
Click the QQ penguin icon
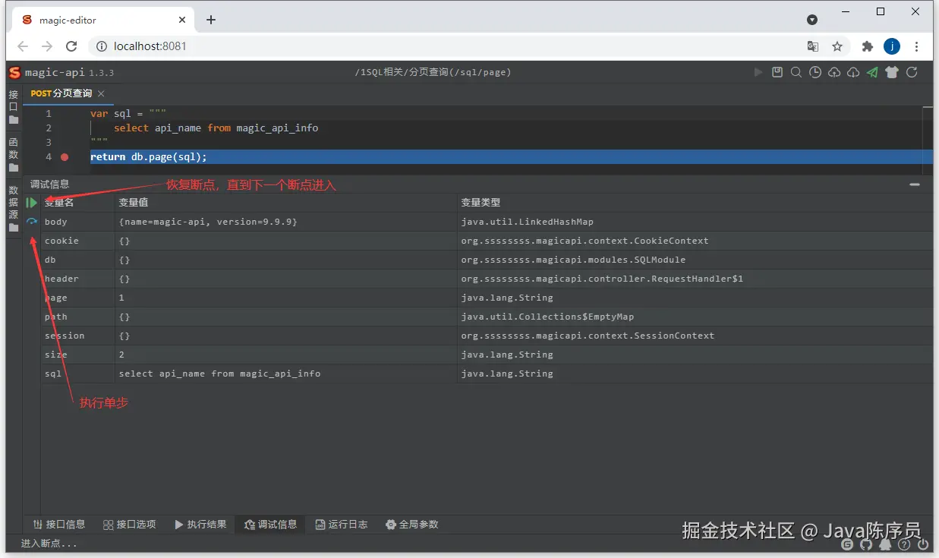click(885, 544)
